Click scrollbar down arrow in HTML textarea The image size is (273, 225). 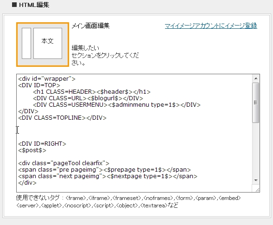256,180
